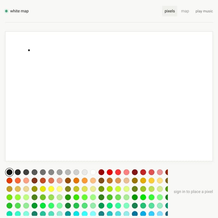
Task: Click the white map title
Action: pyautogui.click(x=19, y=11)
